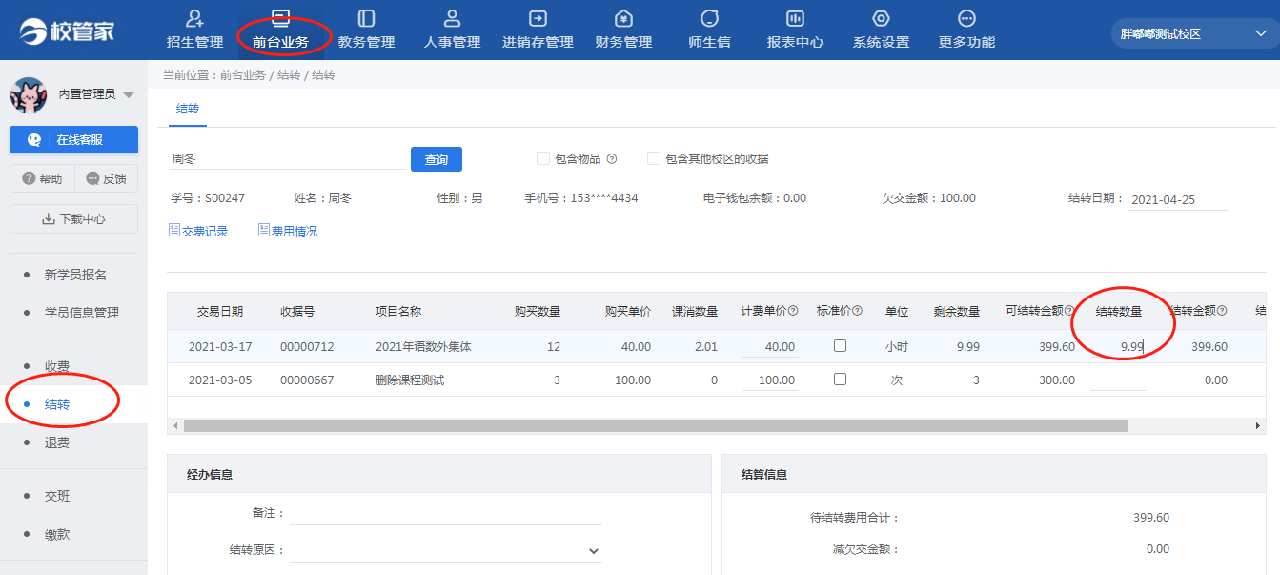
Task: Click project name 删除课程测试
Action: coord(410,380)
